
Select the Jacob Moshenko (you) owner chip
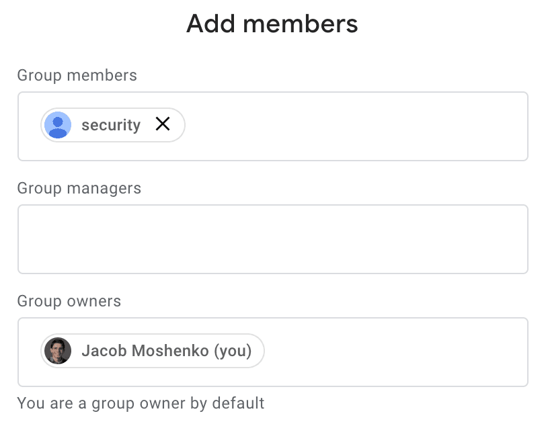(151, 351)
